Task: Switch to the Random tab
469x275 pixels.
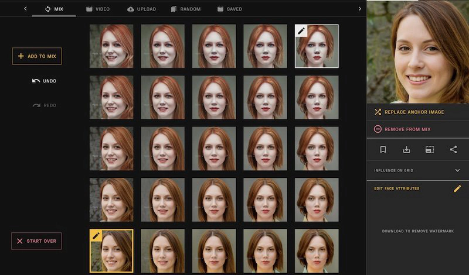Action: 185,9
